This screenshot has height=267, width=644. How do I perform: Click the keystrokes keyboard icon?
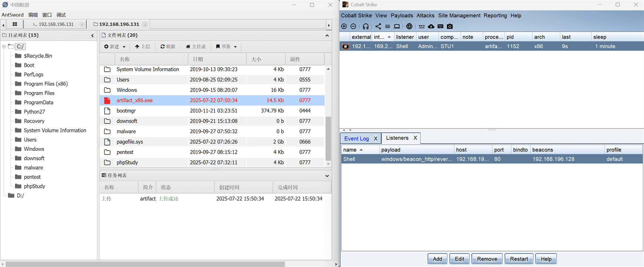440,26
